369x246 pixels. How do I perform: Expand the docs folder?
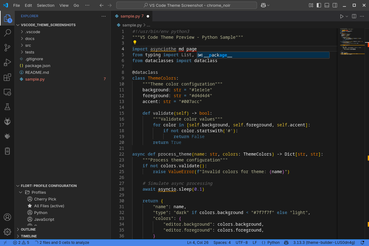pos(30,38)
